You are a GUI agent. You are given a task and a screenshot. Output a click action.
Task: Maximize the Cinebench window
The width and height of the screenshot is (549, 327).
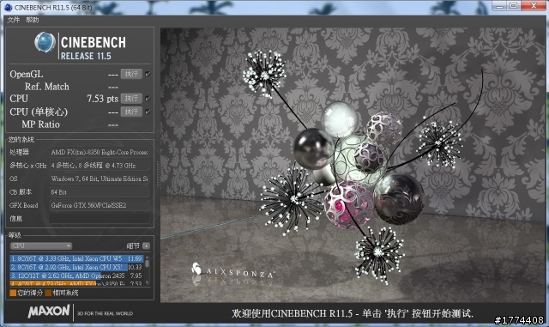[x=514, y=5]
